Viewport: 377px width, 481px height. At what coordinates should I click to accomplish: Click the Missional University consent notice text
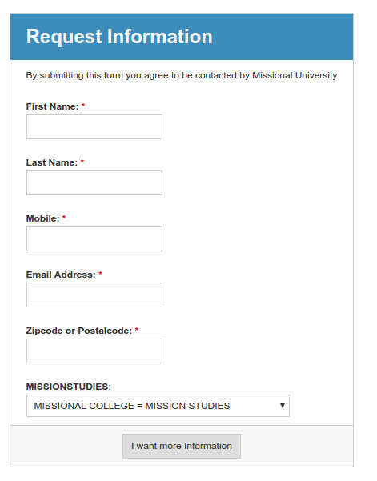click(x=182, y=75)
